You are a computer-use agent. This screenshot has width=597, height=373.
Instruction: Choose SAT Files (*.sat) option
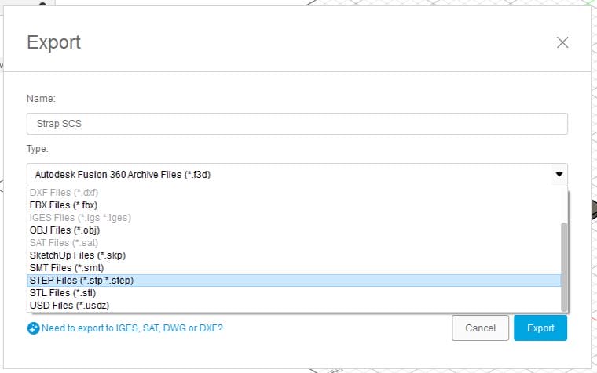pyautogui.click(x=64, y=243)
